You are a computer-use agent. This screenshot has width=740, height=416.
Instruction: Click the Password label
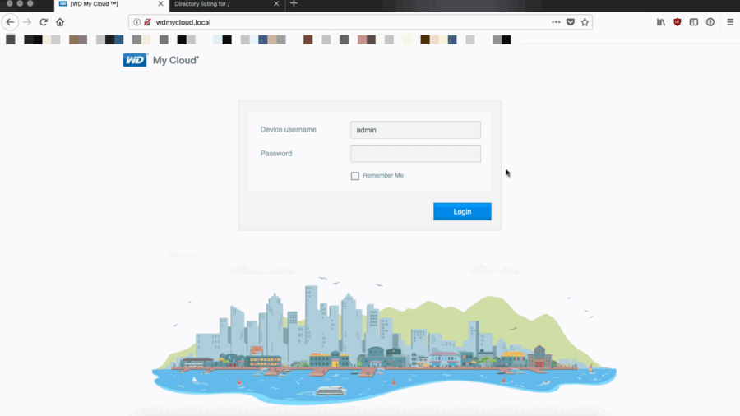point(276,153)
